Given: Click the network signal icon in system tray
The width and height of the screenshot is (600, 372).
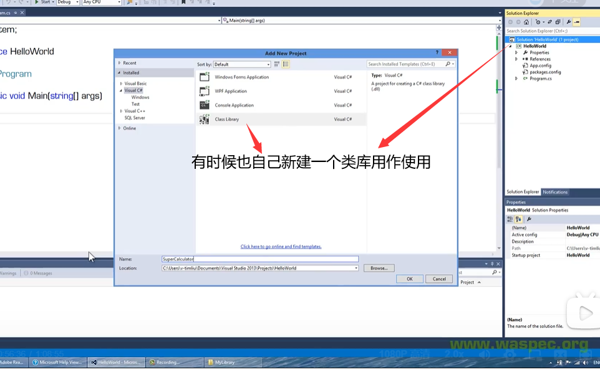Looking at the screenshot, I should [577, 363].
